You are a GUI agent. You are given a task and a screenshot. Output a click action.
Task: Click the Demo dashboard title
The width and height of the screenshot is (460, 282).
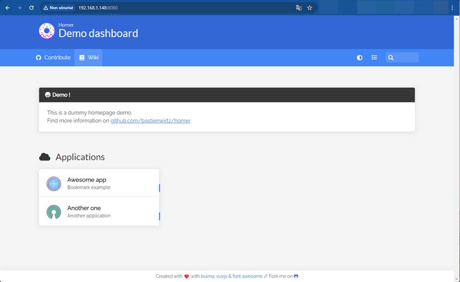click(x=98, y=33)
